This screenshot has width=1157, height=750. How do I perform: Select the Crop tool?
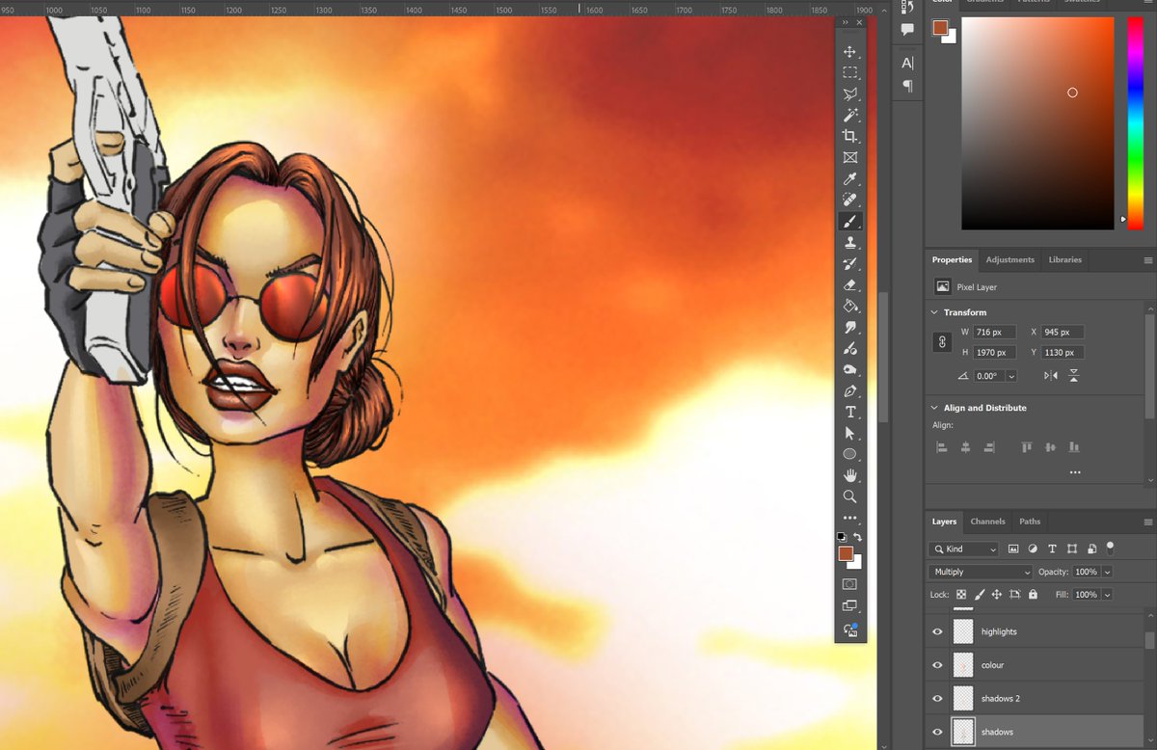pos(849,137)
